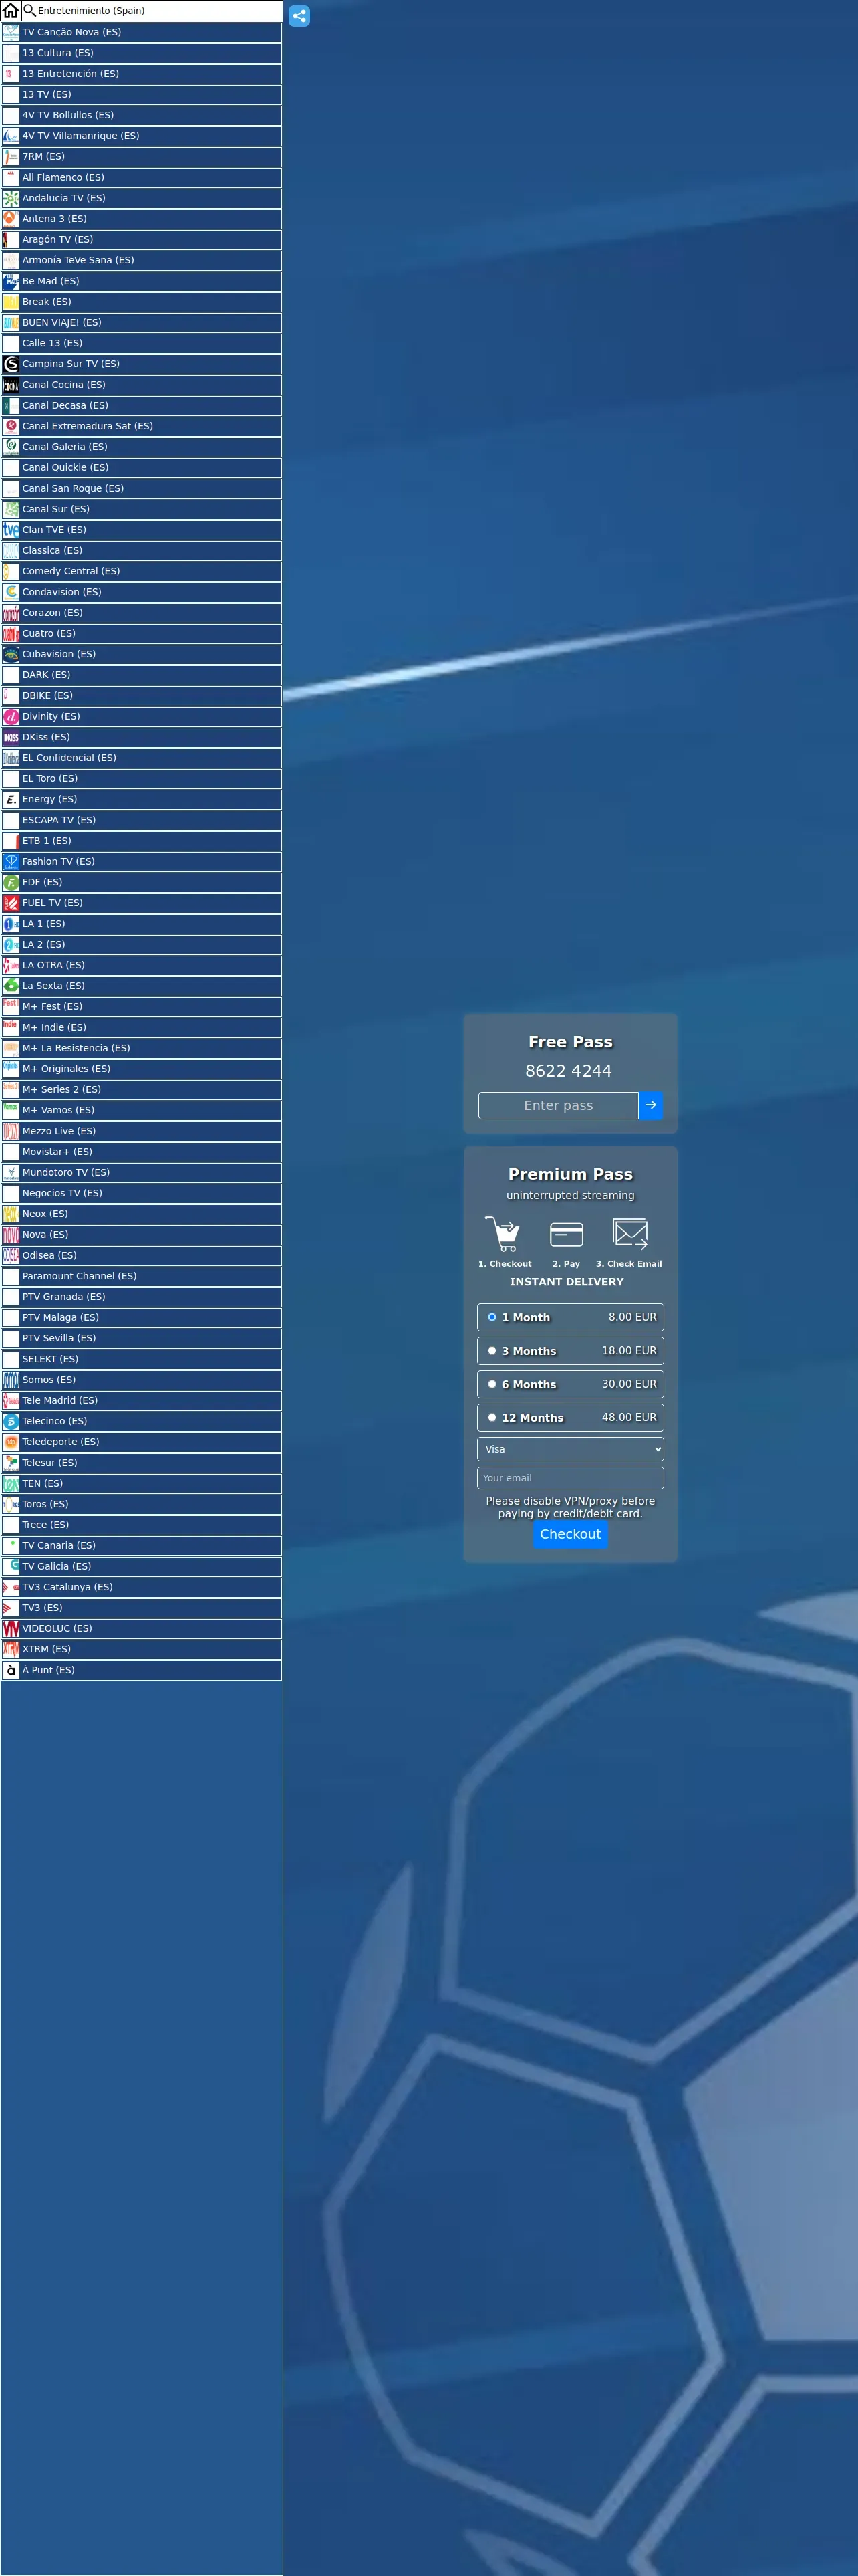Click the Clan TVE logo icon
This screenshot has height=2576, width=858.
tap(11, 530)
